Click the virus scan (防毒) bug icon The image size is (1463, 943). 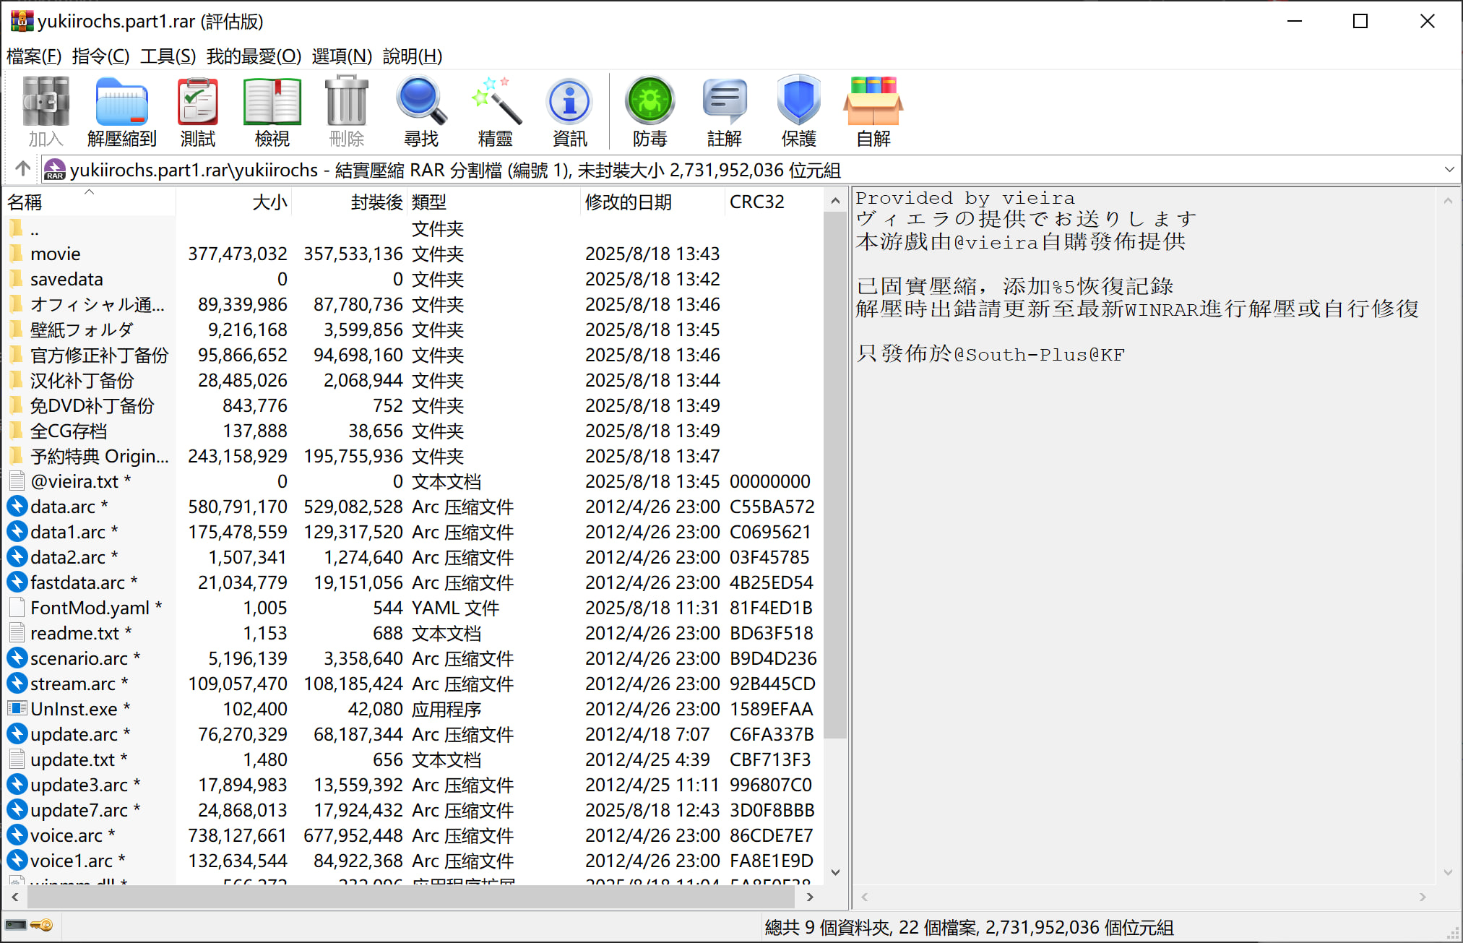click(649, 111)
